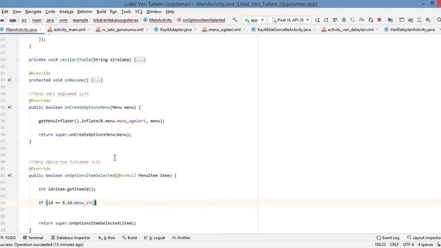Toggle the Build tool window
441x248 pixels.
pyautogui.click(x=130, y=238)
